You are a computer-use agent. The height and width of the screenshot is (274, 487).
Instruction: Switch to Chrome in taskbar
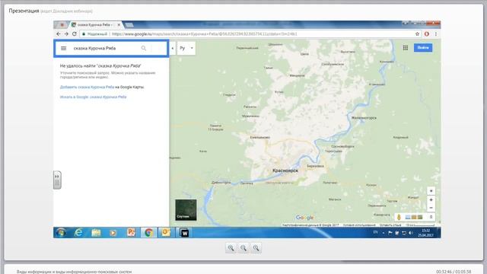coord(149,232)
